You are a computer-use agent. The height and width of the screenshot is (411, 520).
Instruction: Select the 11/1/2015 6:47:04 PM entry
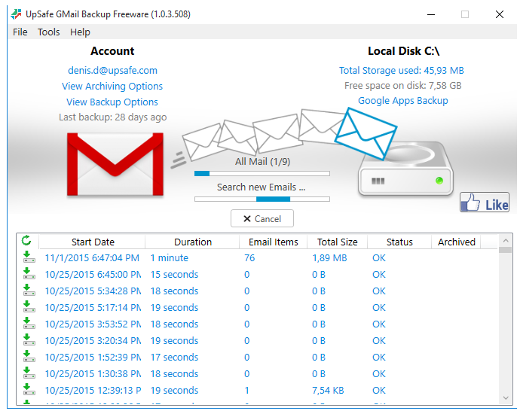(92, 257)
